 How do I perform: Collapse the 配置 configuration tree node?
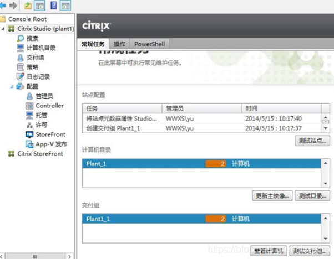[x=12, y=86]
